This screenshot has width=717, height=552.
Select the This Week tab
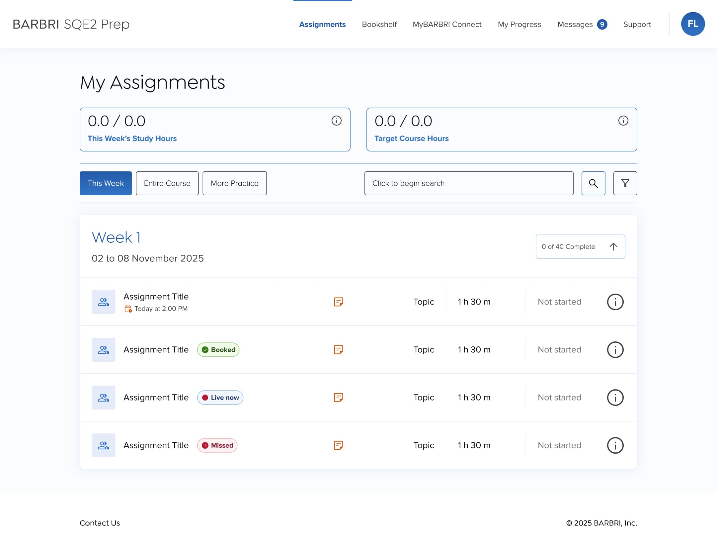106,183
